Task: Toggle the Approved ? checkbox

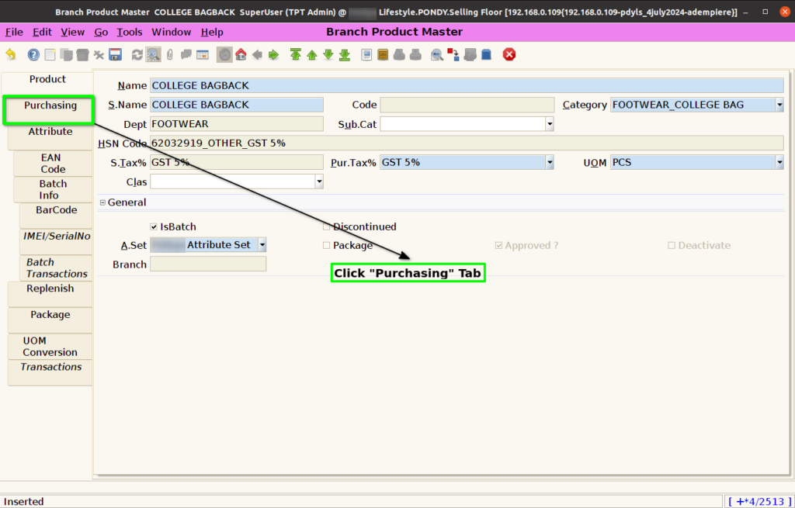Action: [499, 246]
